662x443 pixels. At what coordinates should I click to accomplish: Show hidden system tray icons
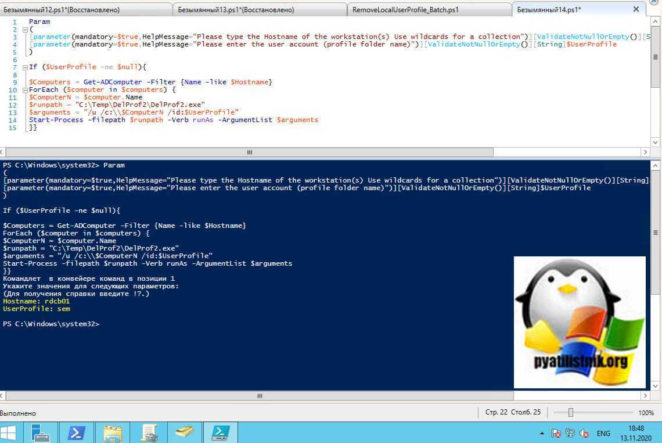pos(542,433)
